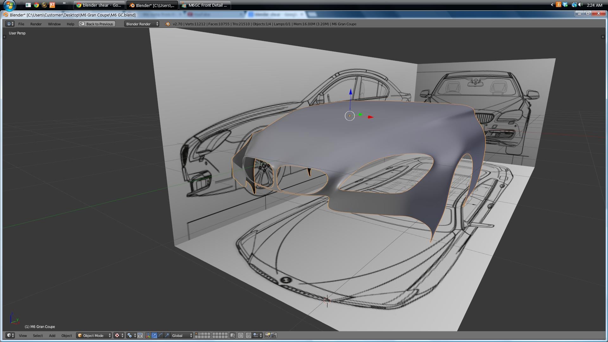
Task: Open the 3D View editor type selector
Action: (x=10, y=335)
